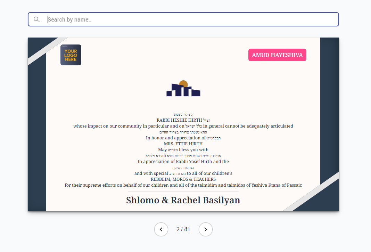Viewport: 371px width, 252px height.
Task: Click the 2 / 81 page counter
Action: click(183, 229)
